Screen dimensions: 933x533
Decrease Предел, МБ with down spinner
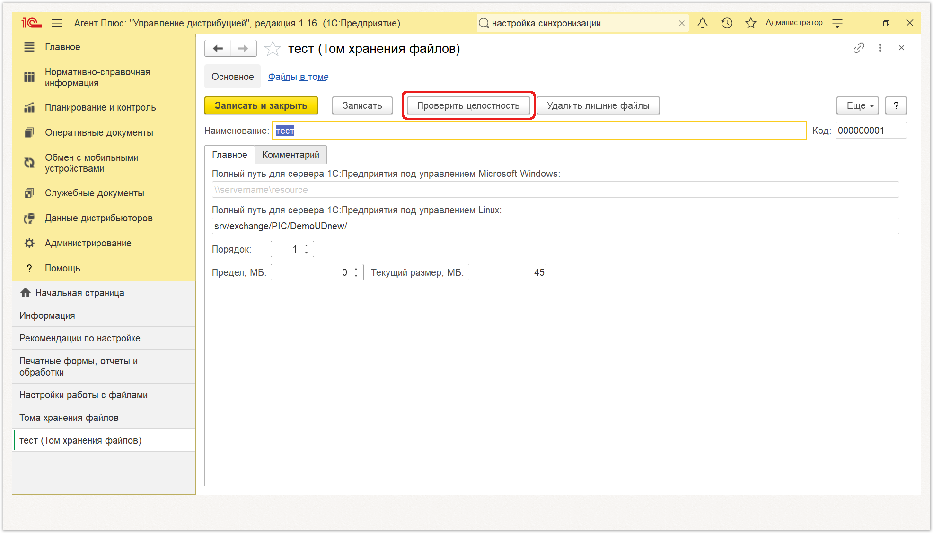pyautogui.click(x=356, y=276)
